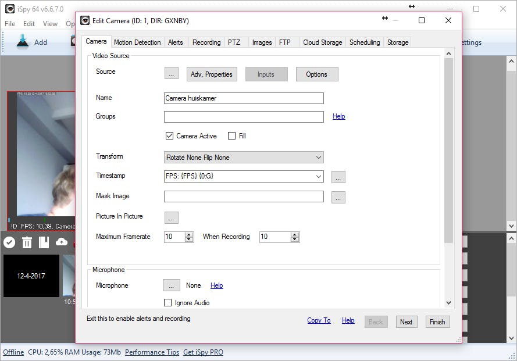Close the iSpy main window
The image size is (517, 361).
[x=503, y=9]
